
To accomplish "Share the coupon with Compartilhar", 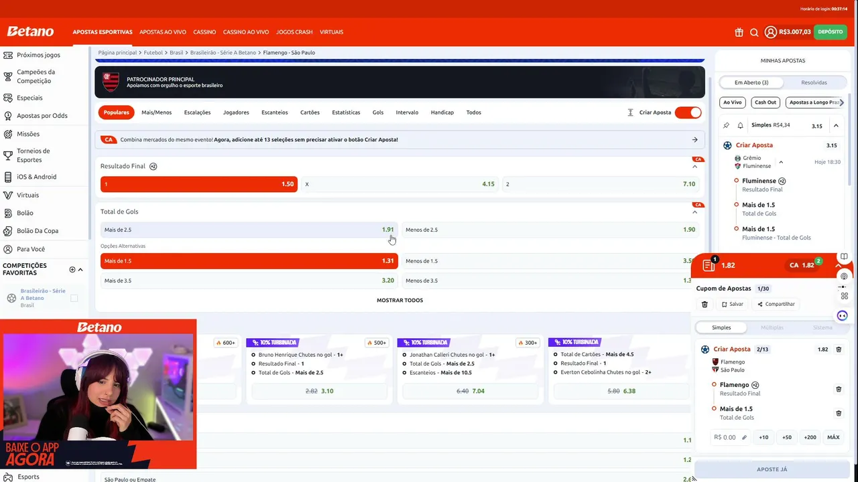I will 776,304.
